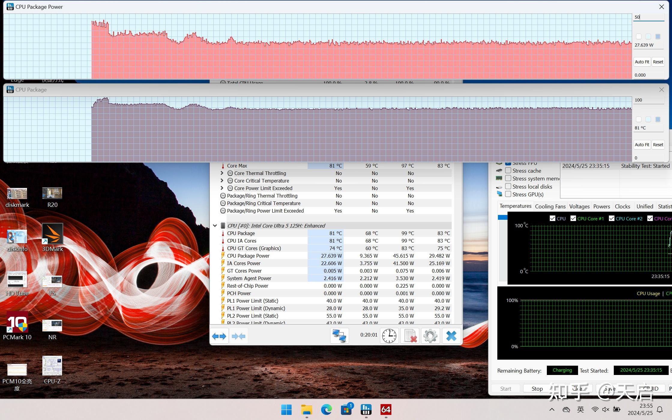672x420 pixels.
Task: Uncheck the CPU Core #1 graph checkbox
Action: click(573, 218)
